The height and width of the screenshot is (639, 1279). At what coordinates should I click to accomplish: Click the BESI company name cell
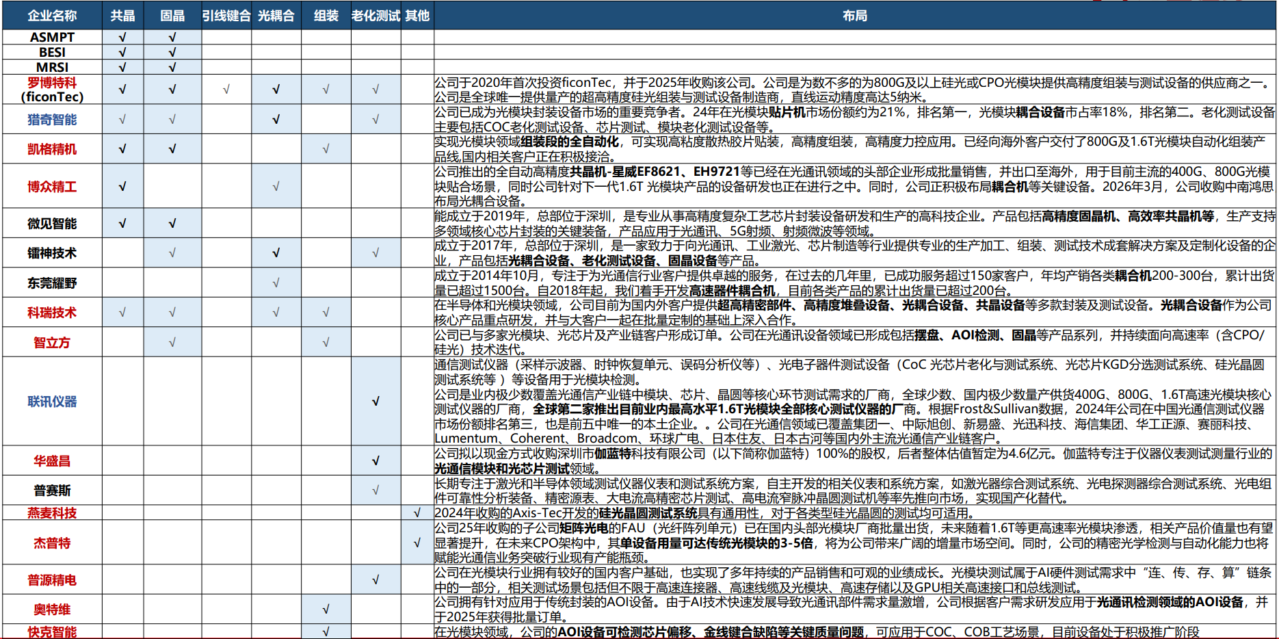point(52,52)
